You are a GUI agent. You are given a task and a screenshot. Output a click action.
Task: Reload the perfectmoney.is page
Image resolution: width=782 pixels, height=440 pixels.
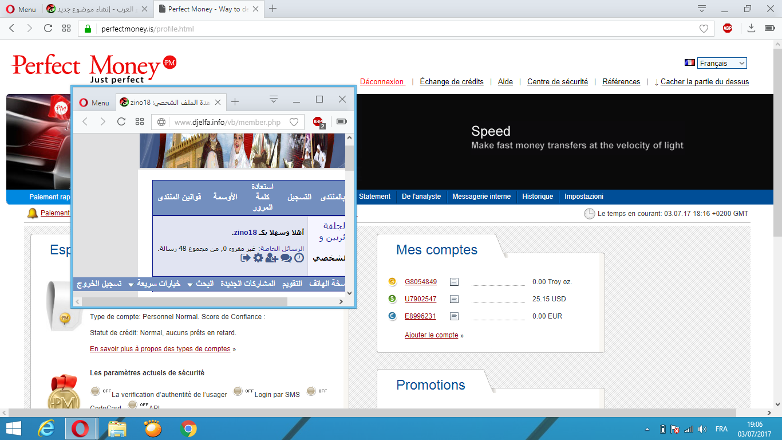48,28
